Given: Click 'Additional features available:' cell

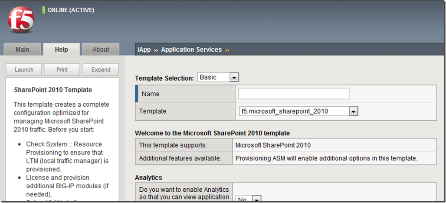Looking at the screenshot, I should [184, 158].
